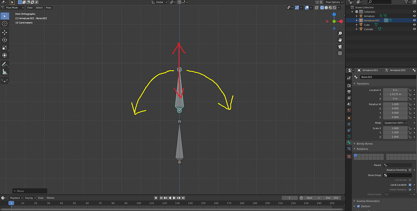The width and height of the screenshot is (417, 211).
Task: Open the Output properties tab
Action: point(349,92)
